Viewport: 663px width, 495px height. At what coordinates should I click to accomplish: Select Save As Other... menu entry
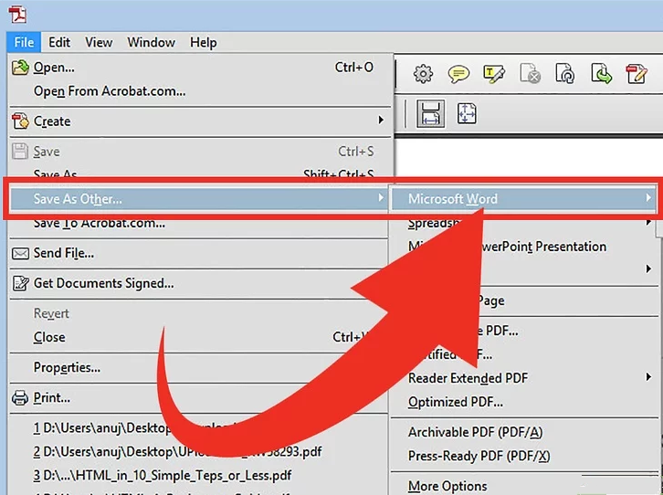tap(199, 199)
